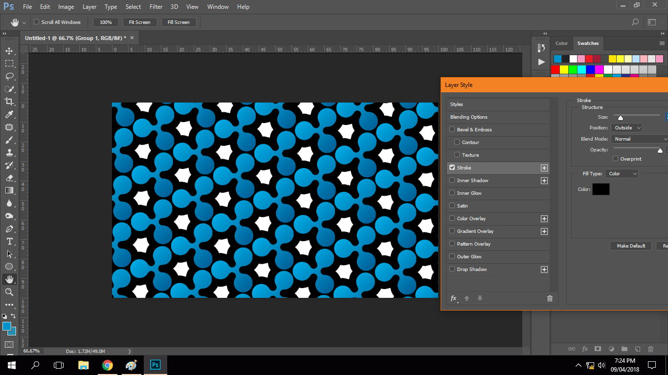Select the Path Selection tool
The height and width of the screenshot is (375, 668).
9,254
